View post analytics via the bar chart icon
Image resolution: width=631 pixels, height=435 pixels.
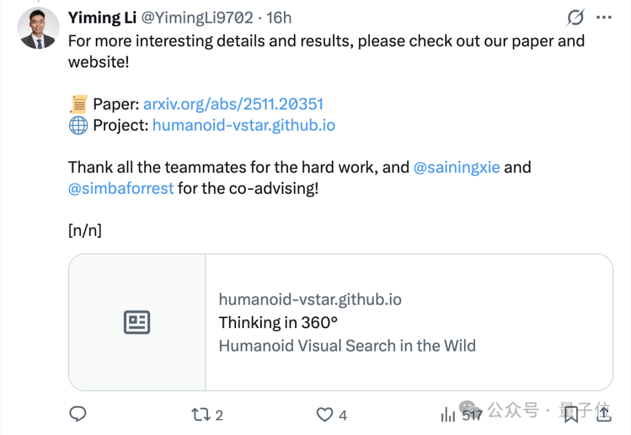coord(448,415)
